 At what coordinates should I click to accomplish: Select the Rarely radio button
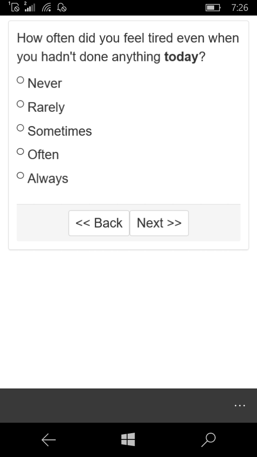click(x=20, y=104)
